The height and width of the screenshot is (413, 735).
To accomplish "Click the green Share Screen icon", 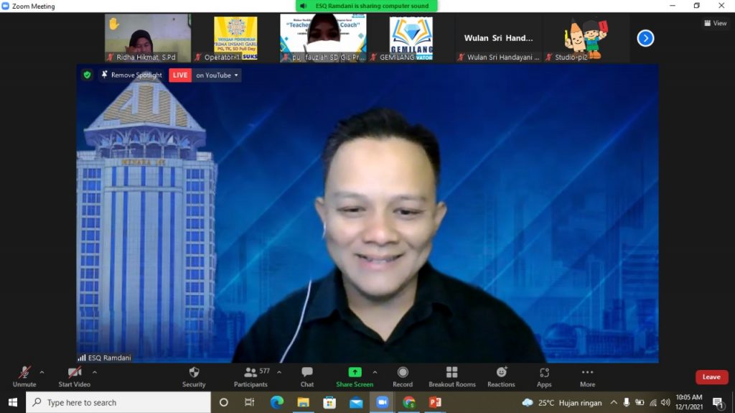I will click(355, 372).
